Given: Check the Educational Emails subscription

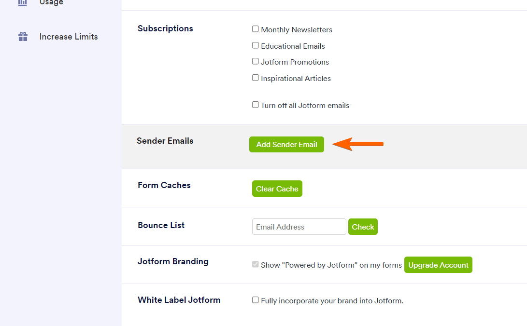Looking at the screenshot, I should tap(256, 45).
